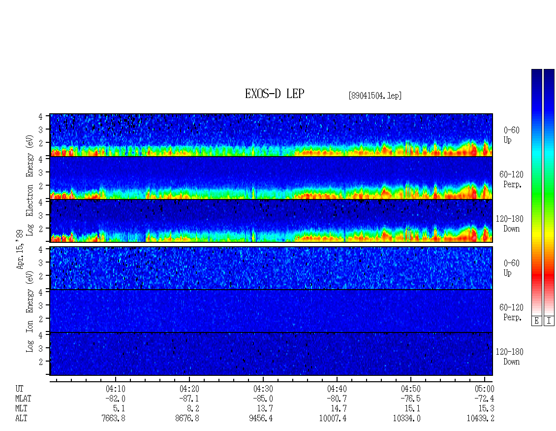Click the MLAT value -80.7
556x431 pixels.
(337, 398)
